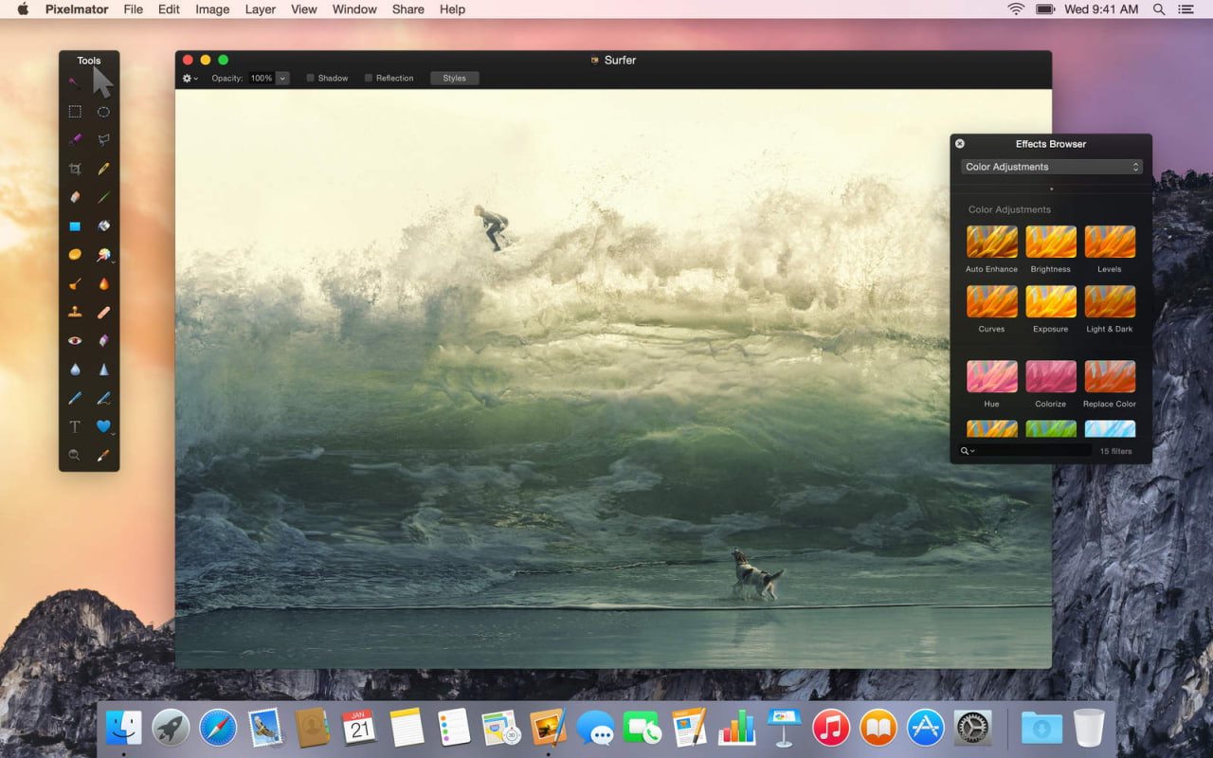
Task: Activate the Type tool
Action: [x=74, y=426]
